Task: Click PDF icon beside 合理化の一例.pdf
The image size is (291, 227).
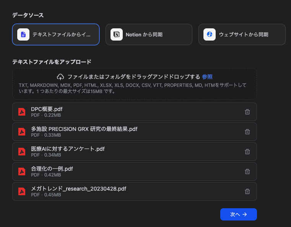Action: pyautogui.click(x=22, y=171)
